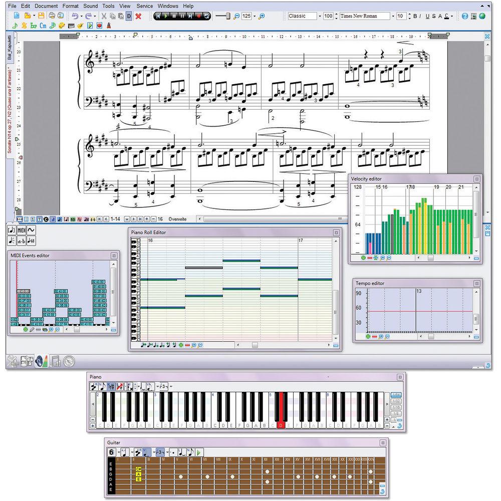The image size is (501, 501).
Task: Toggle bold formatting in the text toolbar
Action: 414,16
